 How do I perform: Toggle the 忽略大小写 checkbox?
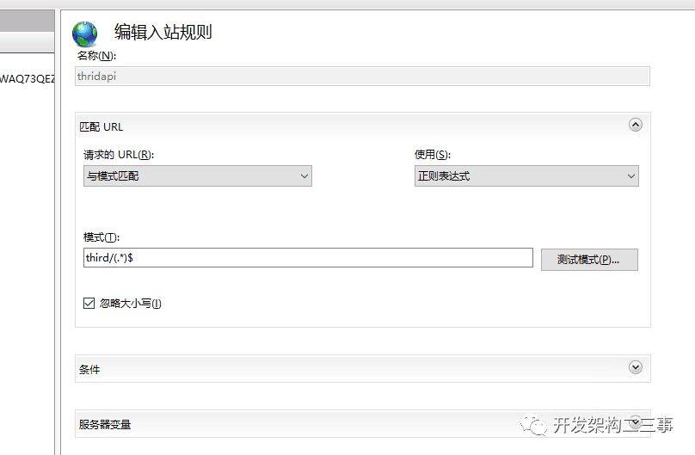[89, 303]
